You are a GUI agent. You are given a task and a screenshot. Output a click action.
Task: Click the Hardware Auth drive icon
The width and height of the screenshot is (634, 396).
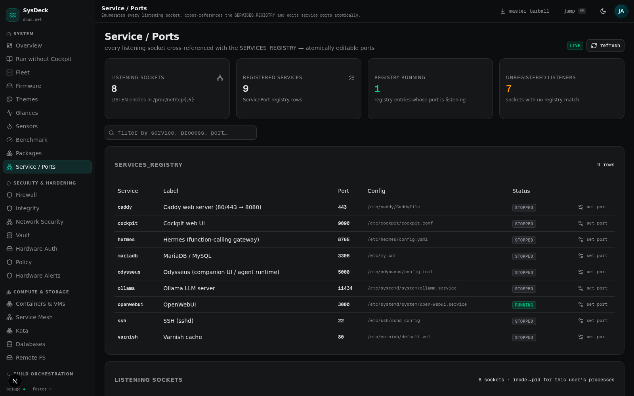tap(10, 249)
